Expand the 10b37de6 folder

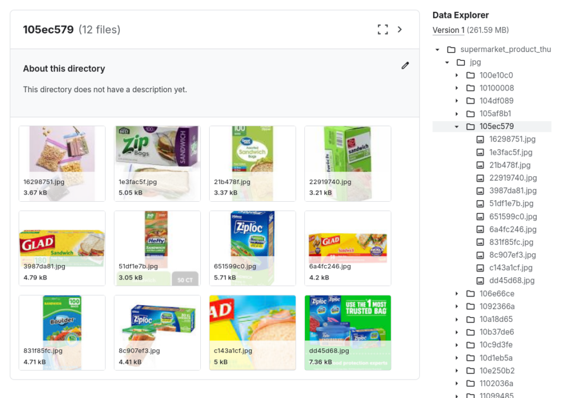coord(456,332)
